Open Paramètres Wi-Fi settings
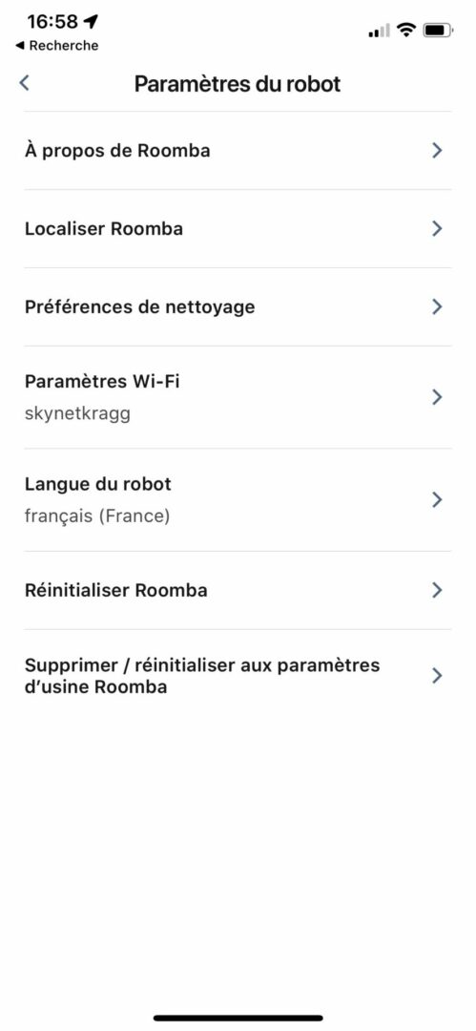This screenshot has width=476, height=1031. coord(238,397)
